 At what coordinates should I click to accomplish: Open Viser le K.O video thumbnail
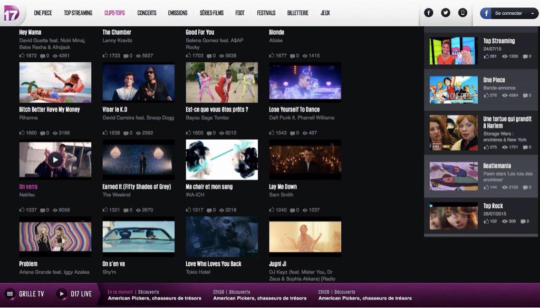point(139,82)
